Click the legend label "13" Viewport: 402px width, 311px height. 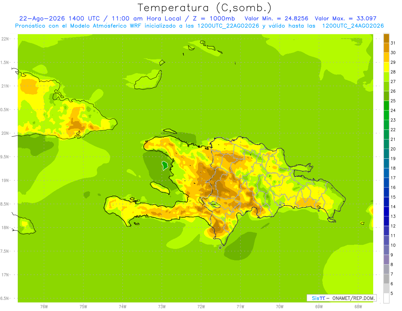393,216
